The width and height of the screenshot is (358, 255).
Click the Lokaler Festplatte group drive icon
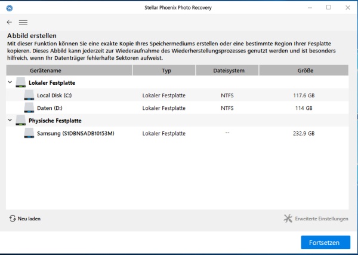coord(20,82)
